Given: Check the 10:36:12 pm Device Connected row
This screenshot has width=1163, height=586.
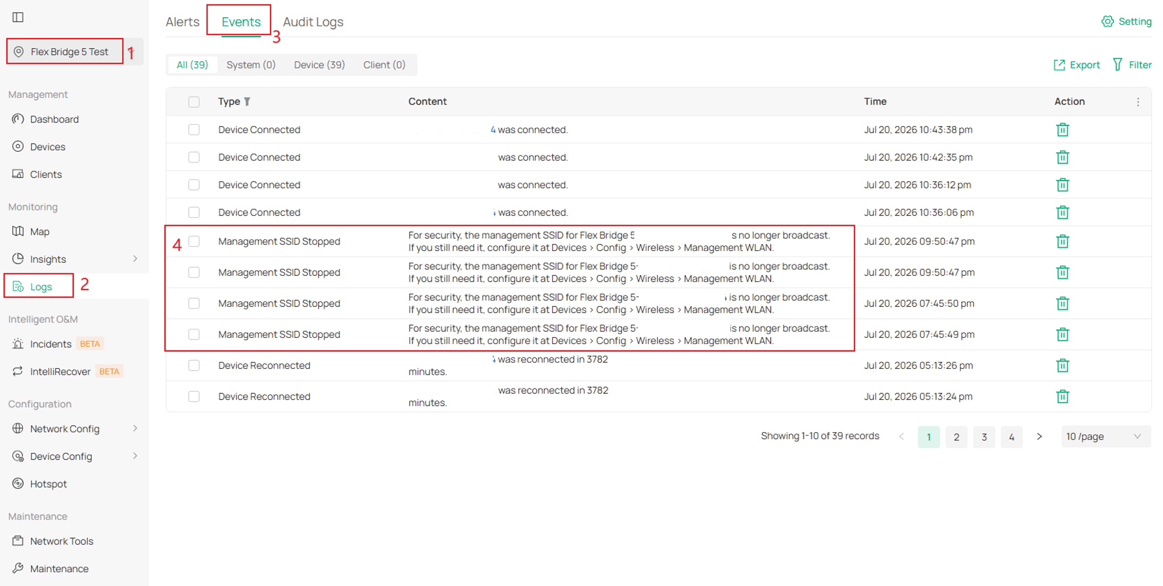Looking at the screenshot, I should tap(194, 184).
